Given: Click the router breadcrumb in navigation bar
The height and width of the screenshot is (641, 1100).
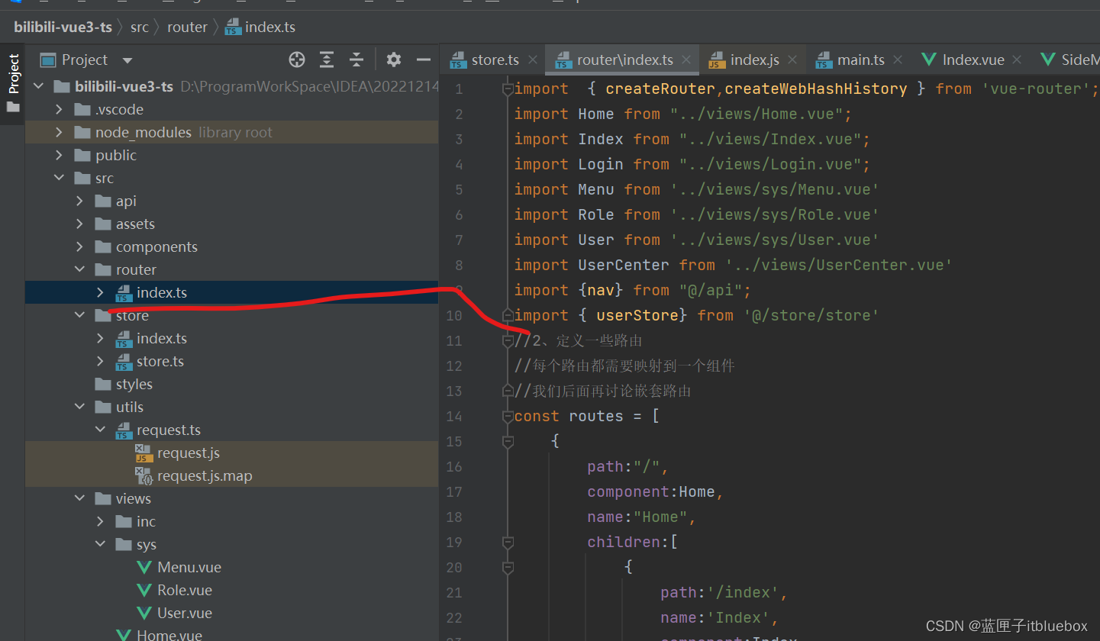Looking at the screenshot, I should click(187, 27).
